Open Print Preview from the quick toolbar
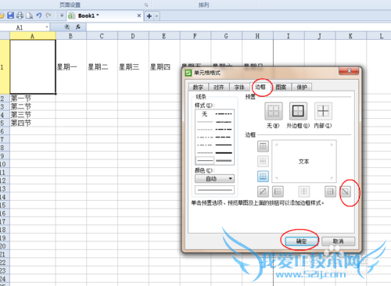The height and width of the screenshot is (286, 391). [x=29, y=16]
